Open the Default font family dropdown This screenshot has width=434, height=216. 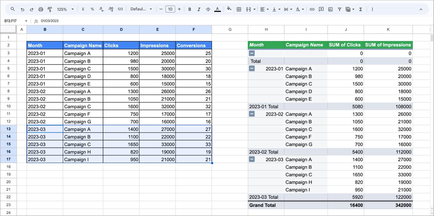[x=141, y=9]
